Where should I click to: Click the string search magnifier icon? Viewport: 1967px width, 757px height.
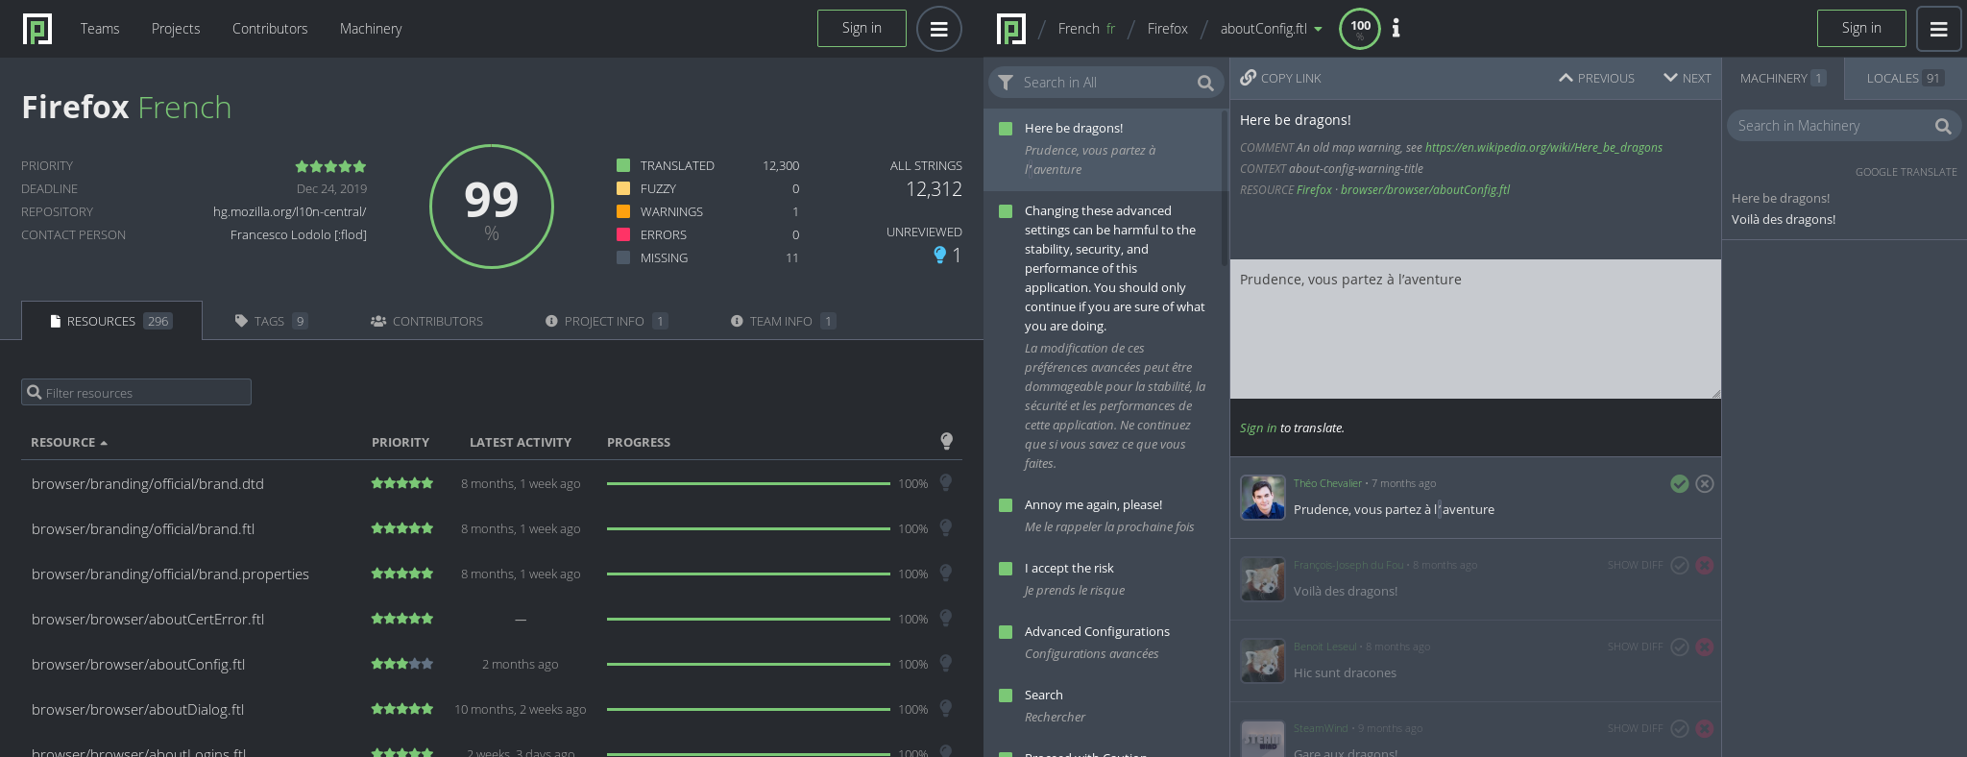[x=1205, y=84]
